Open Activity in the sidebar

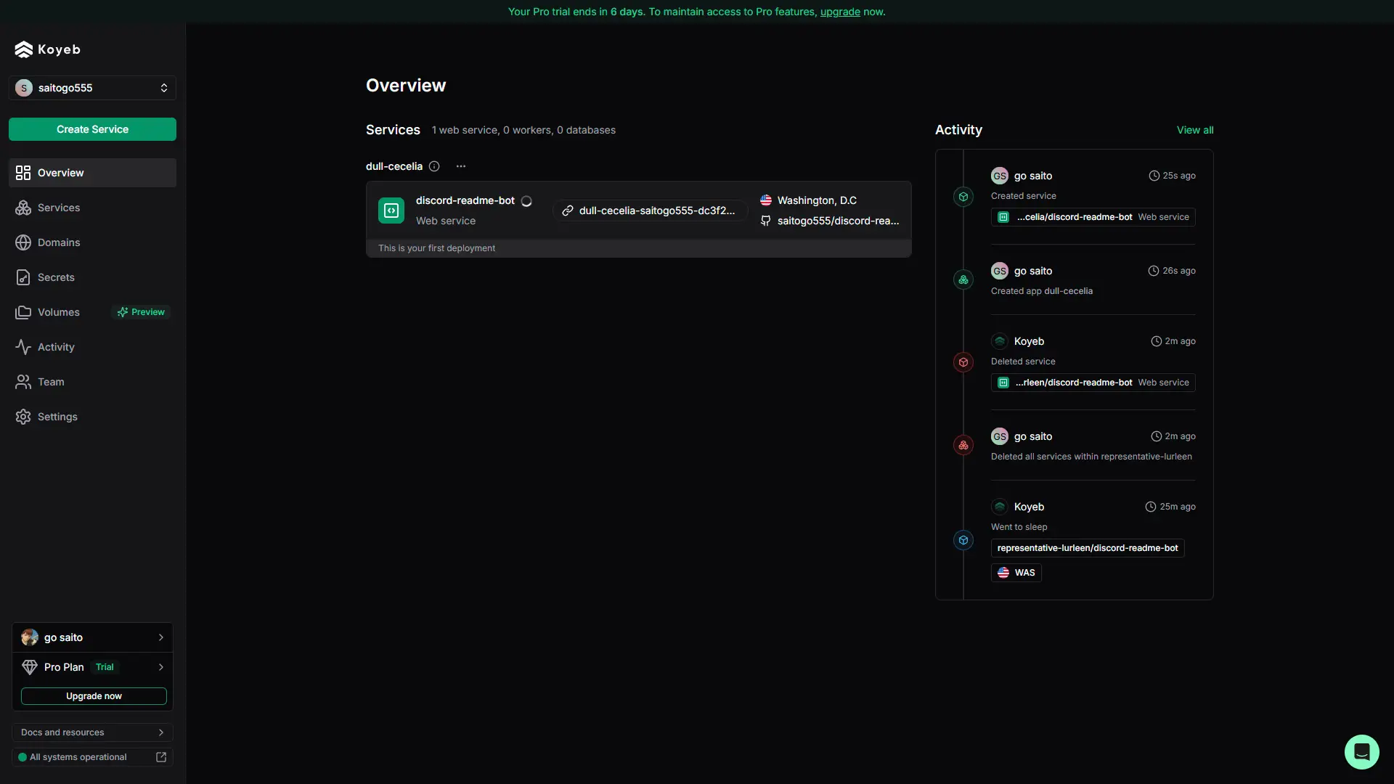pyautogui.click(x=92, y=347)
